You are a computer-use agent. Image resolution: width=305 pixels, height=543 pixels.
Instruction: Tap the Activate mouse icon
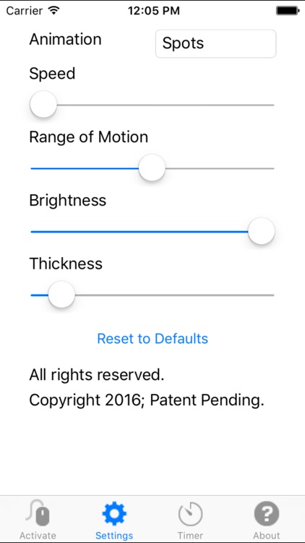pos(38,513)
